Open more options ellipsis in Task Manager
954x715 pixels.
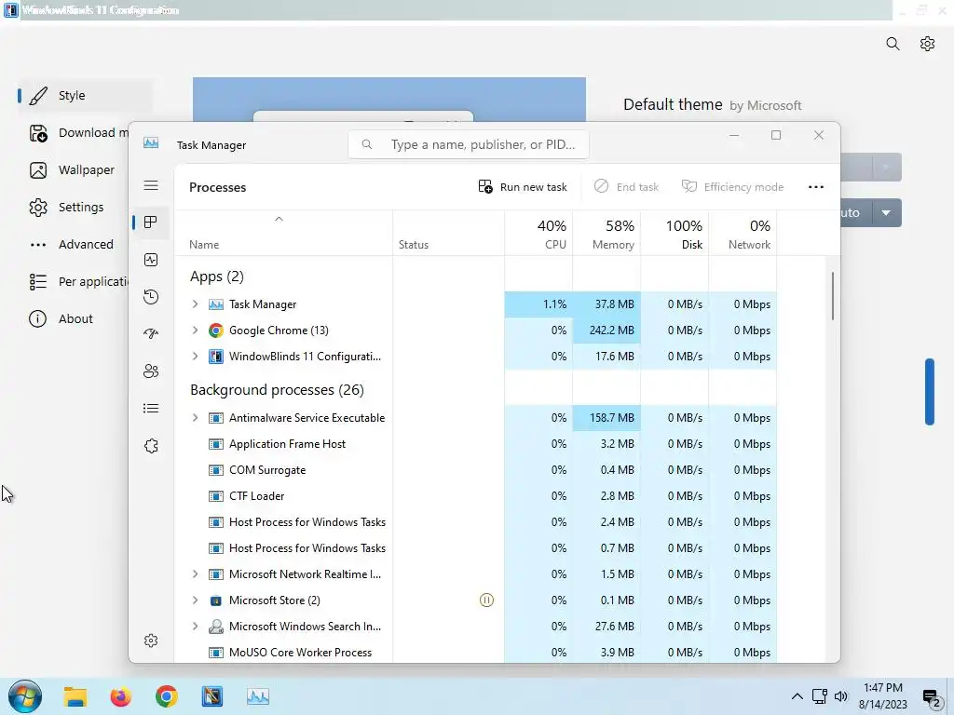point(816,186)
